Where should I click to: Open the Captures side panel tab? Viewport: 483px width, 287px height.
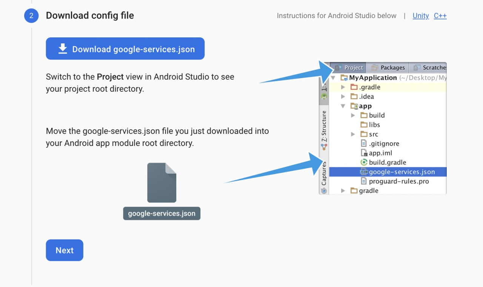click(324, 173)
